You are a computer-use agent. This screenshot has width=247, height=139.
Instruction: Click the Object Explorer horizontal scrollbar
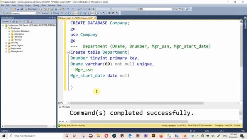click(x=26, y=126)
